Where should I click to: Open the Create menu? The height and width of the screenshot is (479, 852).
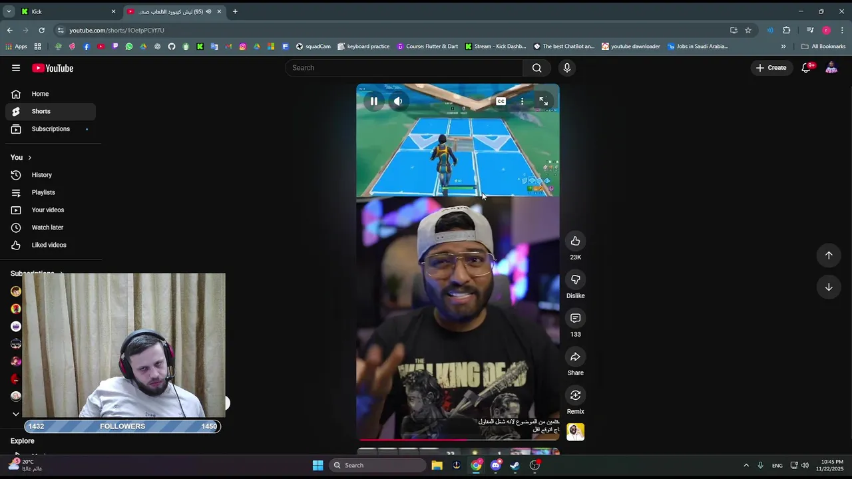coord(771,68)
